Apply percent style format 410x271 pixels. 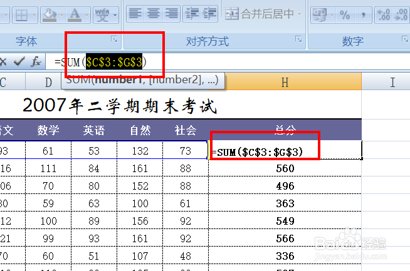click(x=345, y=15)
